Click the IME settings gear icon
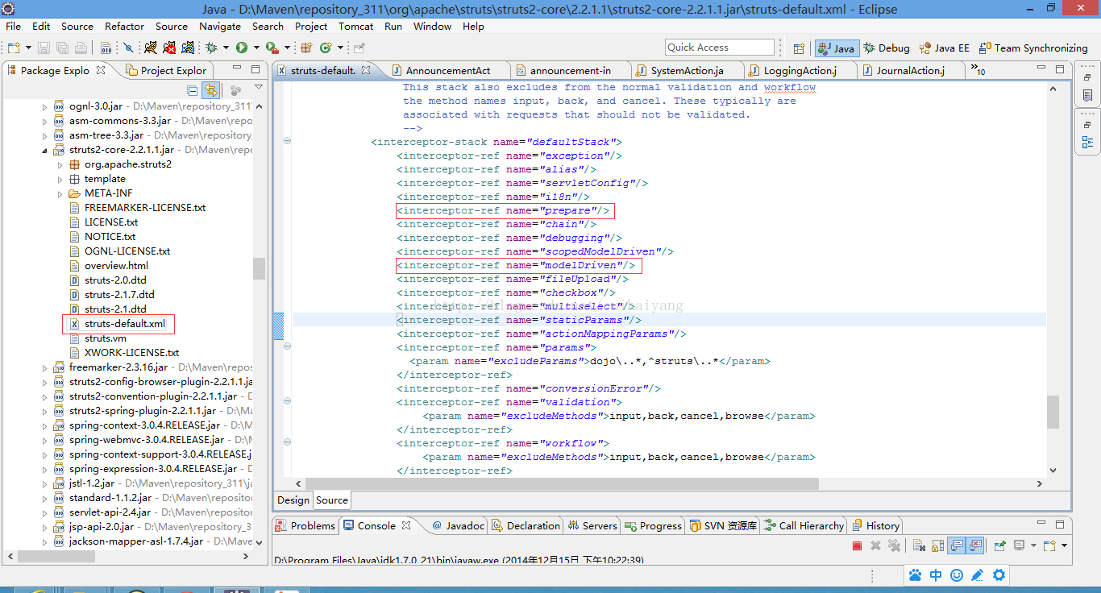1101x593 pixels. pyautogui.click(x=999, y=575)
